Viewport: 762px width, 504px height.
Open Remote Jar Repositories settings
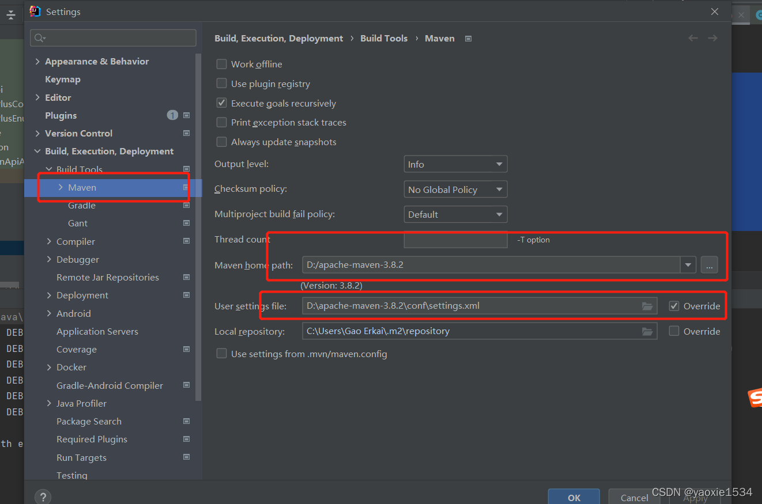click(x=108, y=277)
